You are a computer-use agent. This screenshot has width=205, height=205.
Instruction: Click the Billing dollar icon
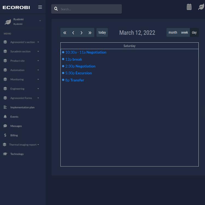tap(5, 135)
